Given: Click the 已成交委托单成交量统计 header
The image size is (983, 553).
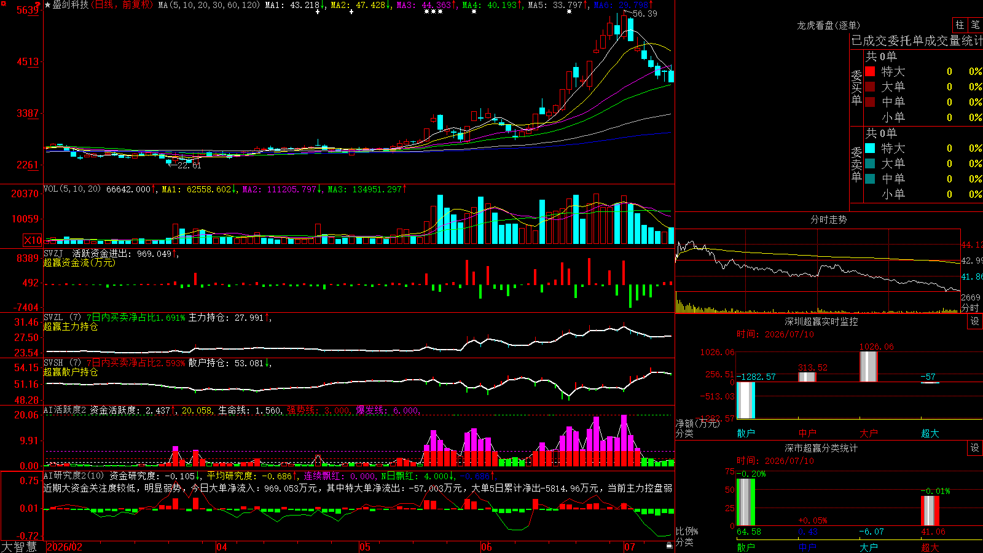Looking at the screenshot, I should tap(917, 41).
